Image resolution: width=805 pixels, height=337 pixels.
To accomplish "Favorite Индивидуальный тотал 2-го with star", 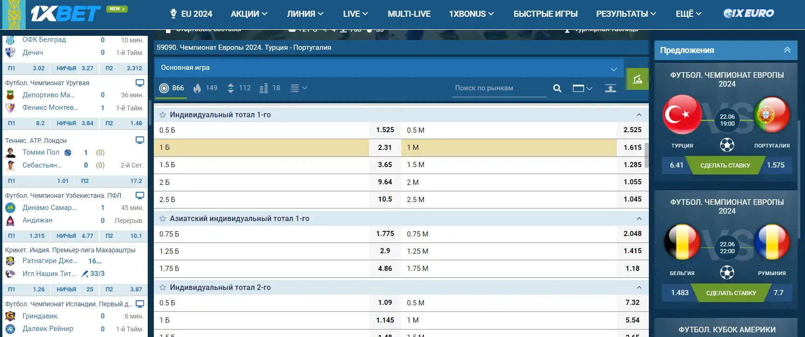I will (163, 287).
